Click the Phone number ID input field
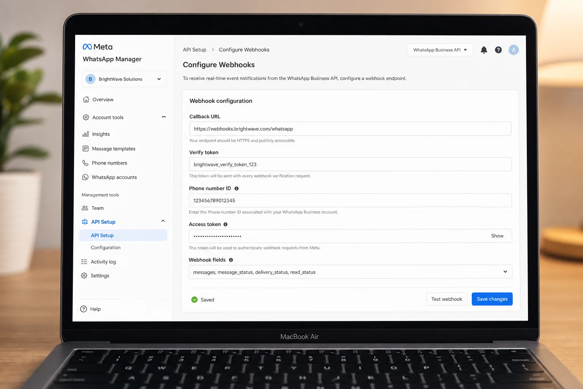This screenshot has height=389, width=583. pyautogui.click(x=350, y=200)
